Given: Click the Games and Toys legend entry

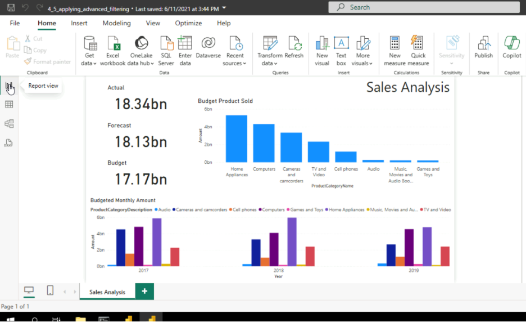Looking at the screenshot, I should (x=305, y=210).
